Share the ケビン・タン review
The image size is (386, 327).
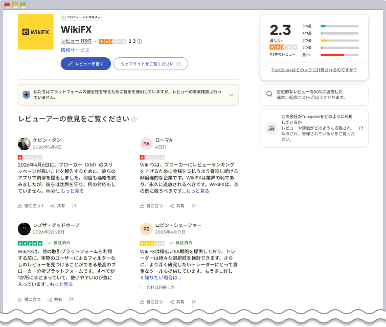[x=57, y=206]
